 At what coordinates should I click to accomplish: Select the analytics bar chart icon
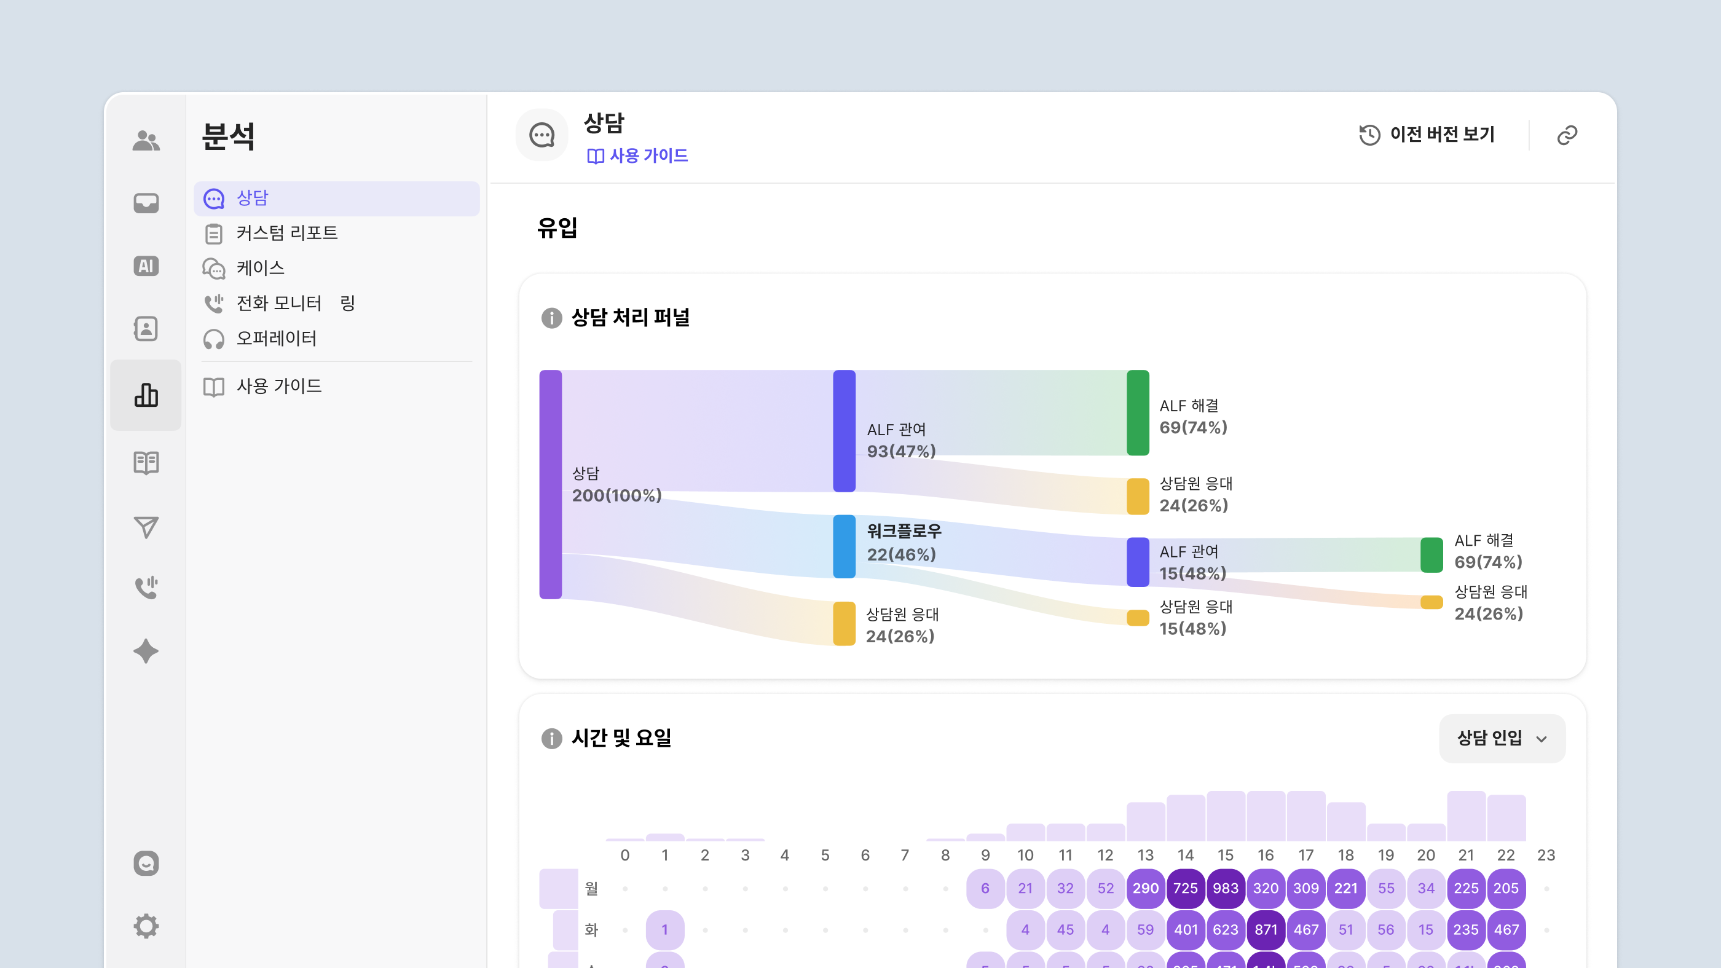tap(146, 395)
